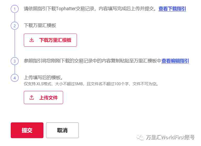The image size is (201, 146).
Task: Open the 查看编辑指引 link
Action: 175,61
